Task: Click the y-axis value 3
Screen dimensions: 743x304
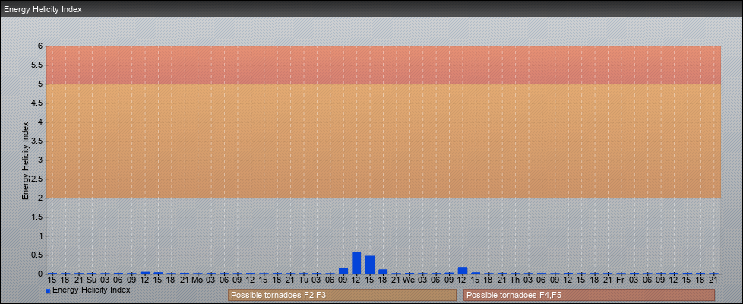Action: pos(41,160)
